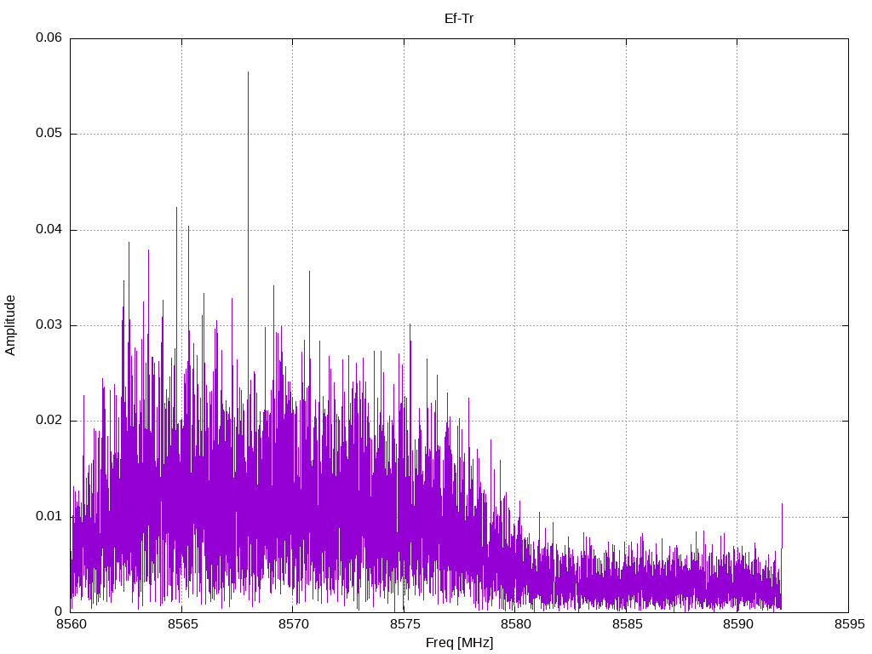The image size is (872, 654).
Task: Click the plot title Ef-Tr
Action: point(459,19)
